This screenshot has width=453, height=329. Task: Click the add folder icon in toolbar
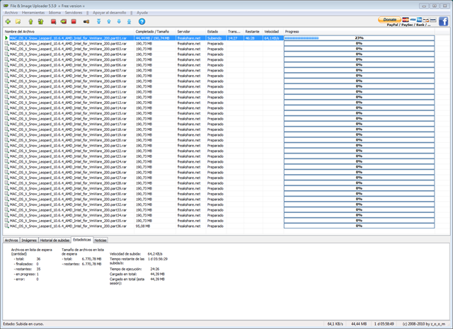(x=18, y=21)
